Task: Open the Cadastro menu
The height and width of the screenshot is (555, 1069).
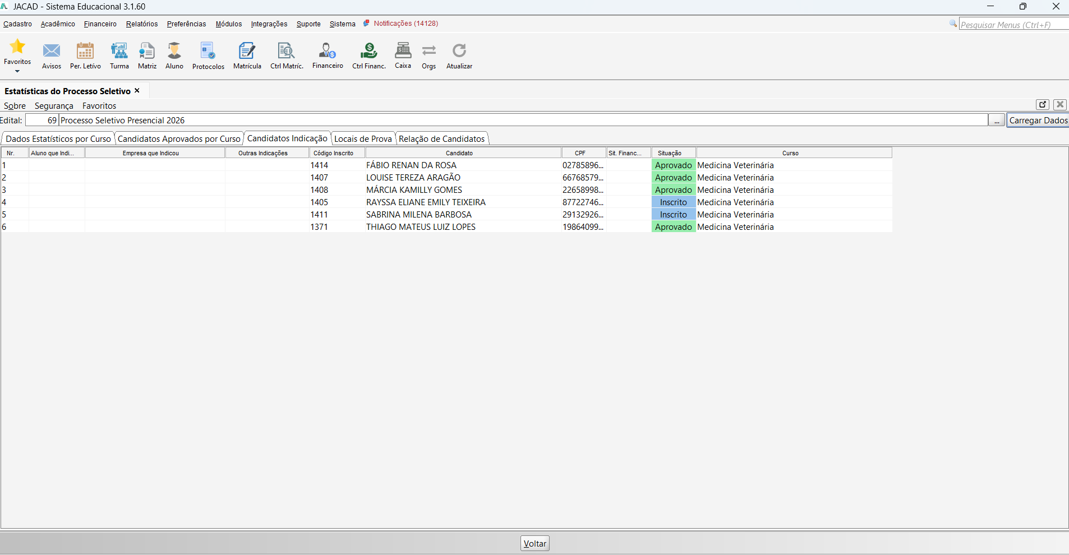Action: click(x=17, y=24)
